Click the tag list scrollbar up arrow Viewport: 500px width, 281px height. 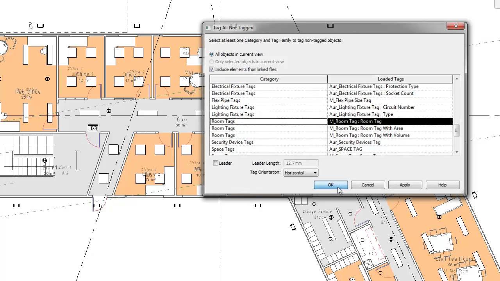(x=457, y=79)
